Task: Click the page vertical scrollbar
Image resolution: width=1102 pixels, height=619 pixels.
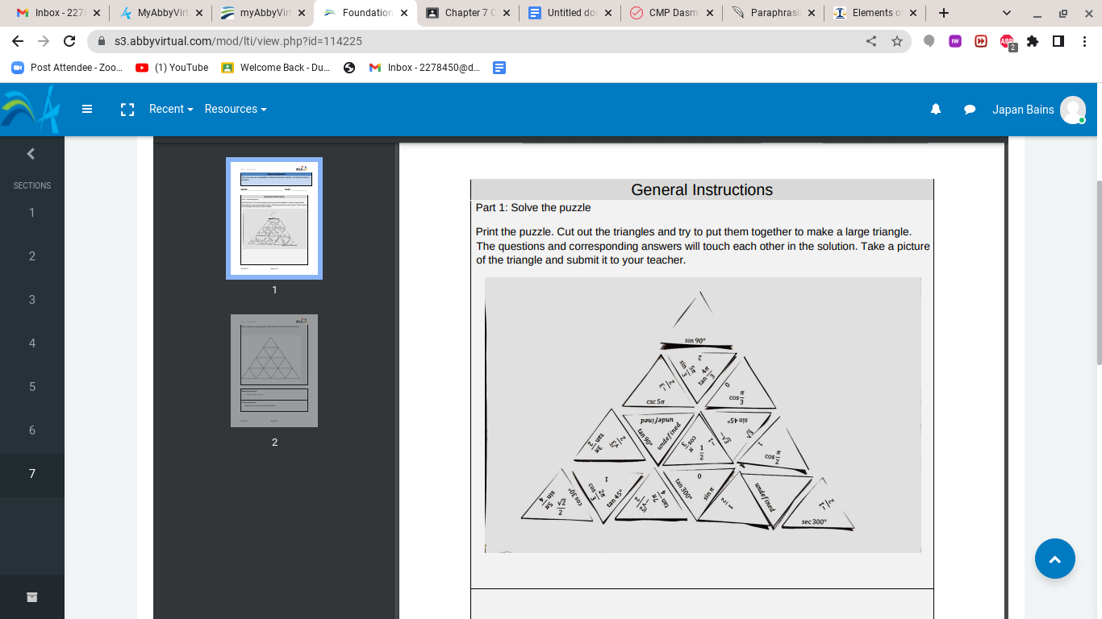Action: click(1098, 274)
